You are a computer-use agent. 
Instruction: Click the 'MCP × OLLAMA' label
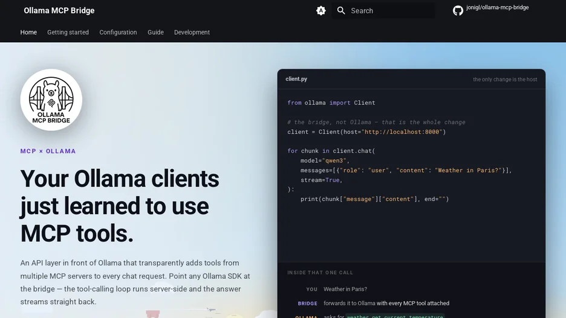(x=48, y=151)
